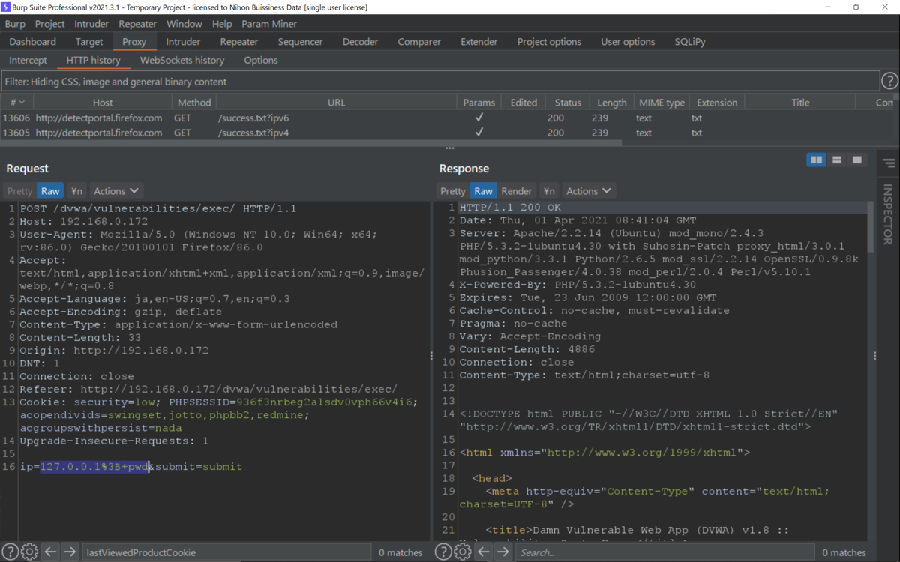Select history row 13606 success.txt?ipv6

tap(450, 118)
